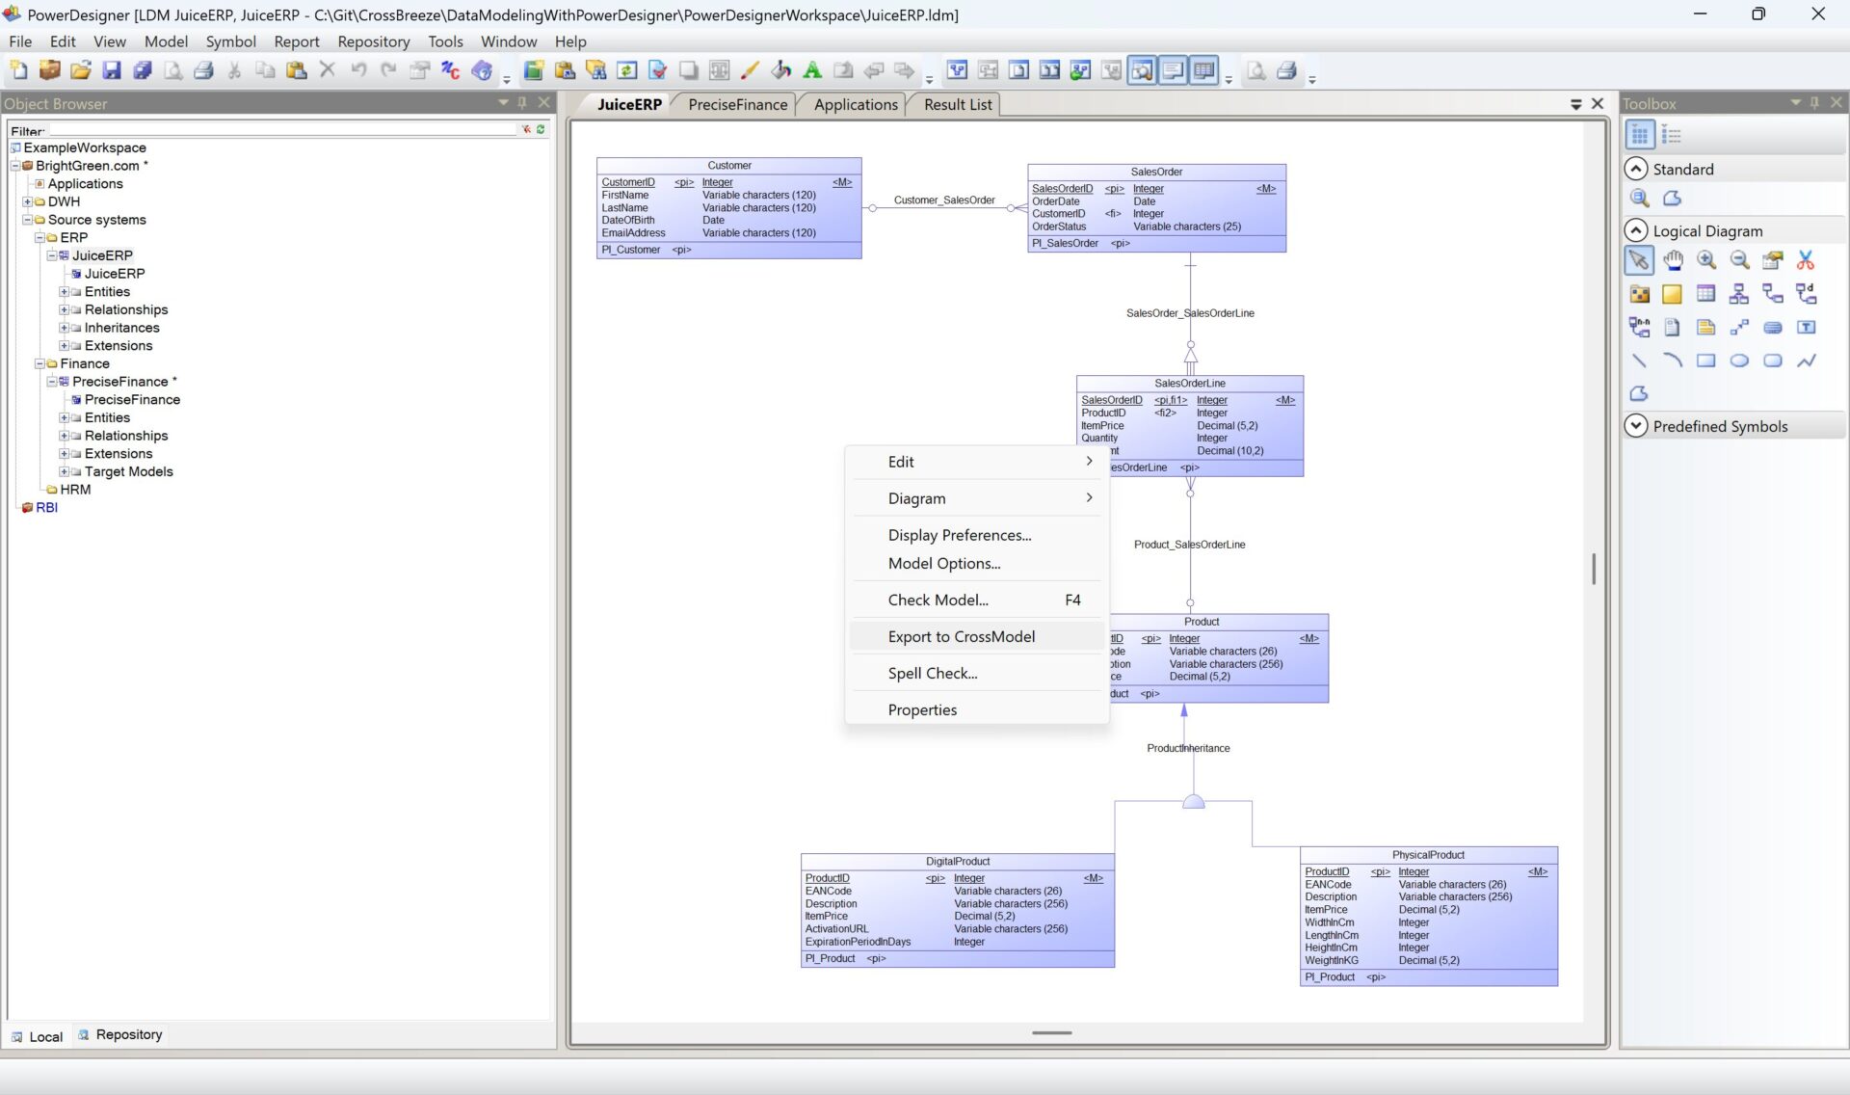Screen dimensions: 1850x1095
Task: Open Display Preferences from context menu
Action: click(x=959, y=535)
